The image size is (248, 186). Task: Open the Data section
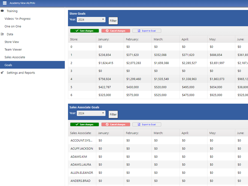10,34
